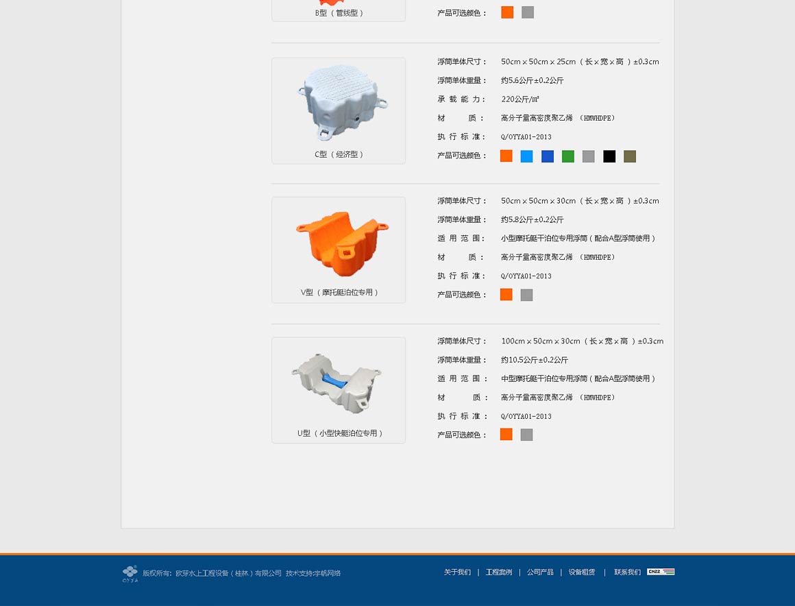Viewport: 795px width, 606px height.
Task: Select grey color for U型 product
Action: [x=527, y=435]
